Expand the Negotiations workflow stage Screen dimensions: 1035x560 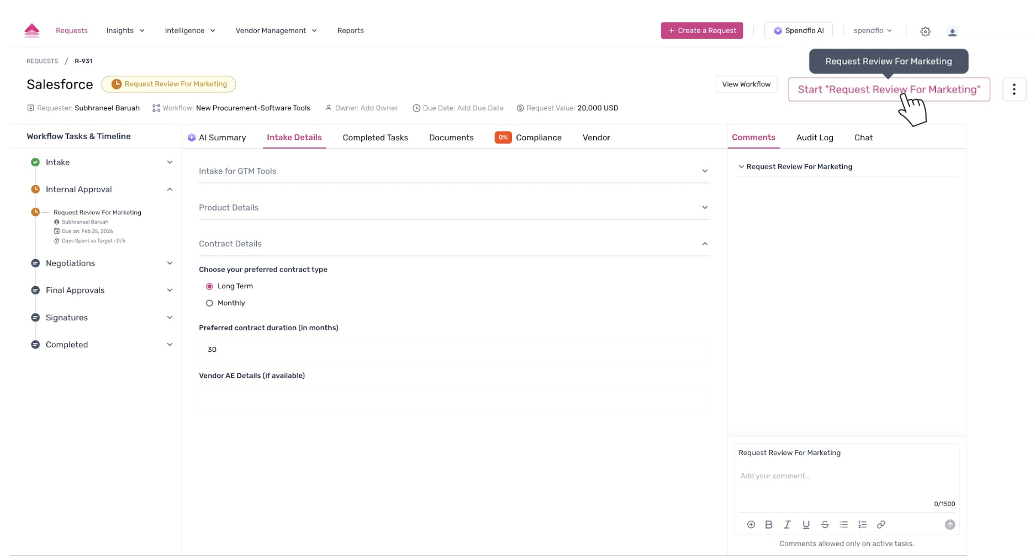tap(170, 263)
